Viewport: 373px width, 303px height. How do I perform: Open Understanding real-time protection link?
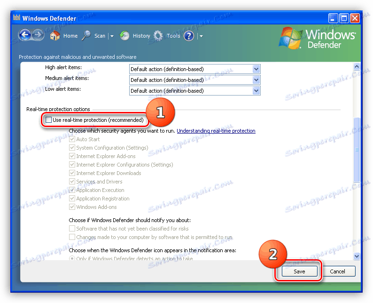pyautogui.click(x=216, y=131)
